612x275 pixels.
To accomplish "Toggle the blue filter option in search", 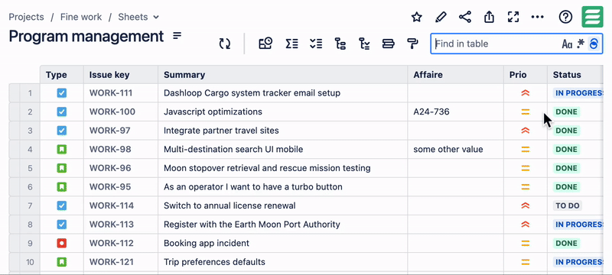I will (594, 44).
